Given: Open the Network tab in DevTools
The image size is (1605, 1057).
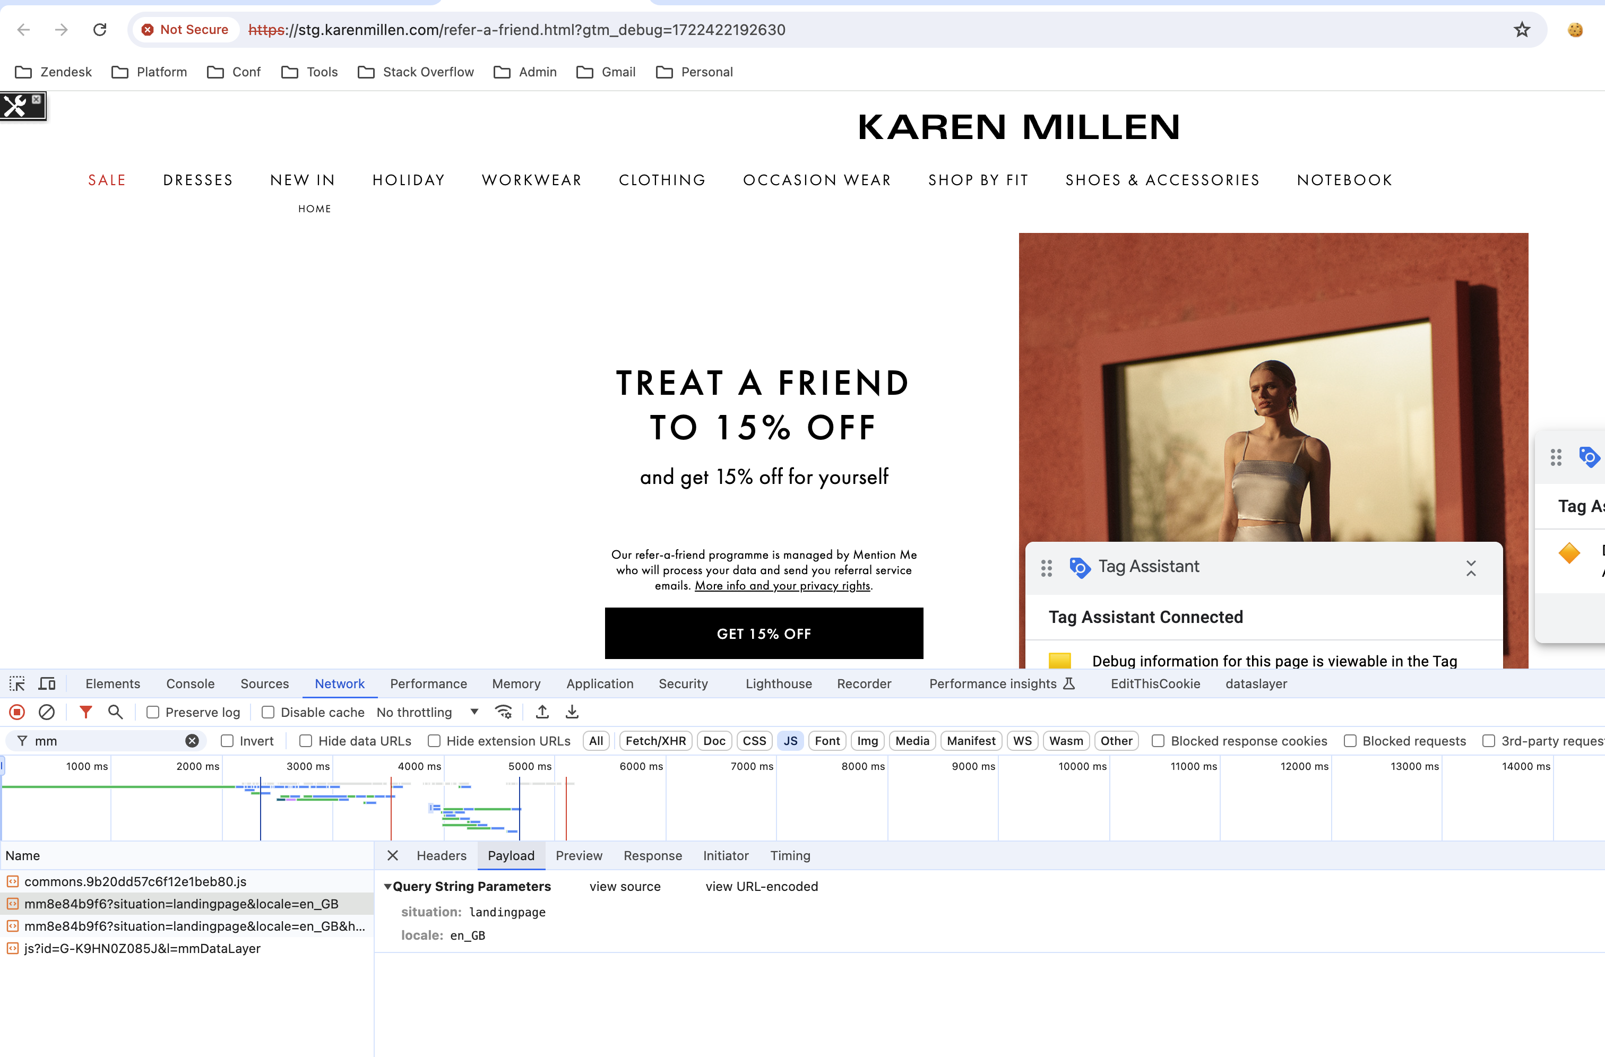Looking at the screenshot, I should pyautogui.click(x=339, y=683).
